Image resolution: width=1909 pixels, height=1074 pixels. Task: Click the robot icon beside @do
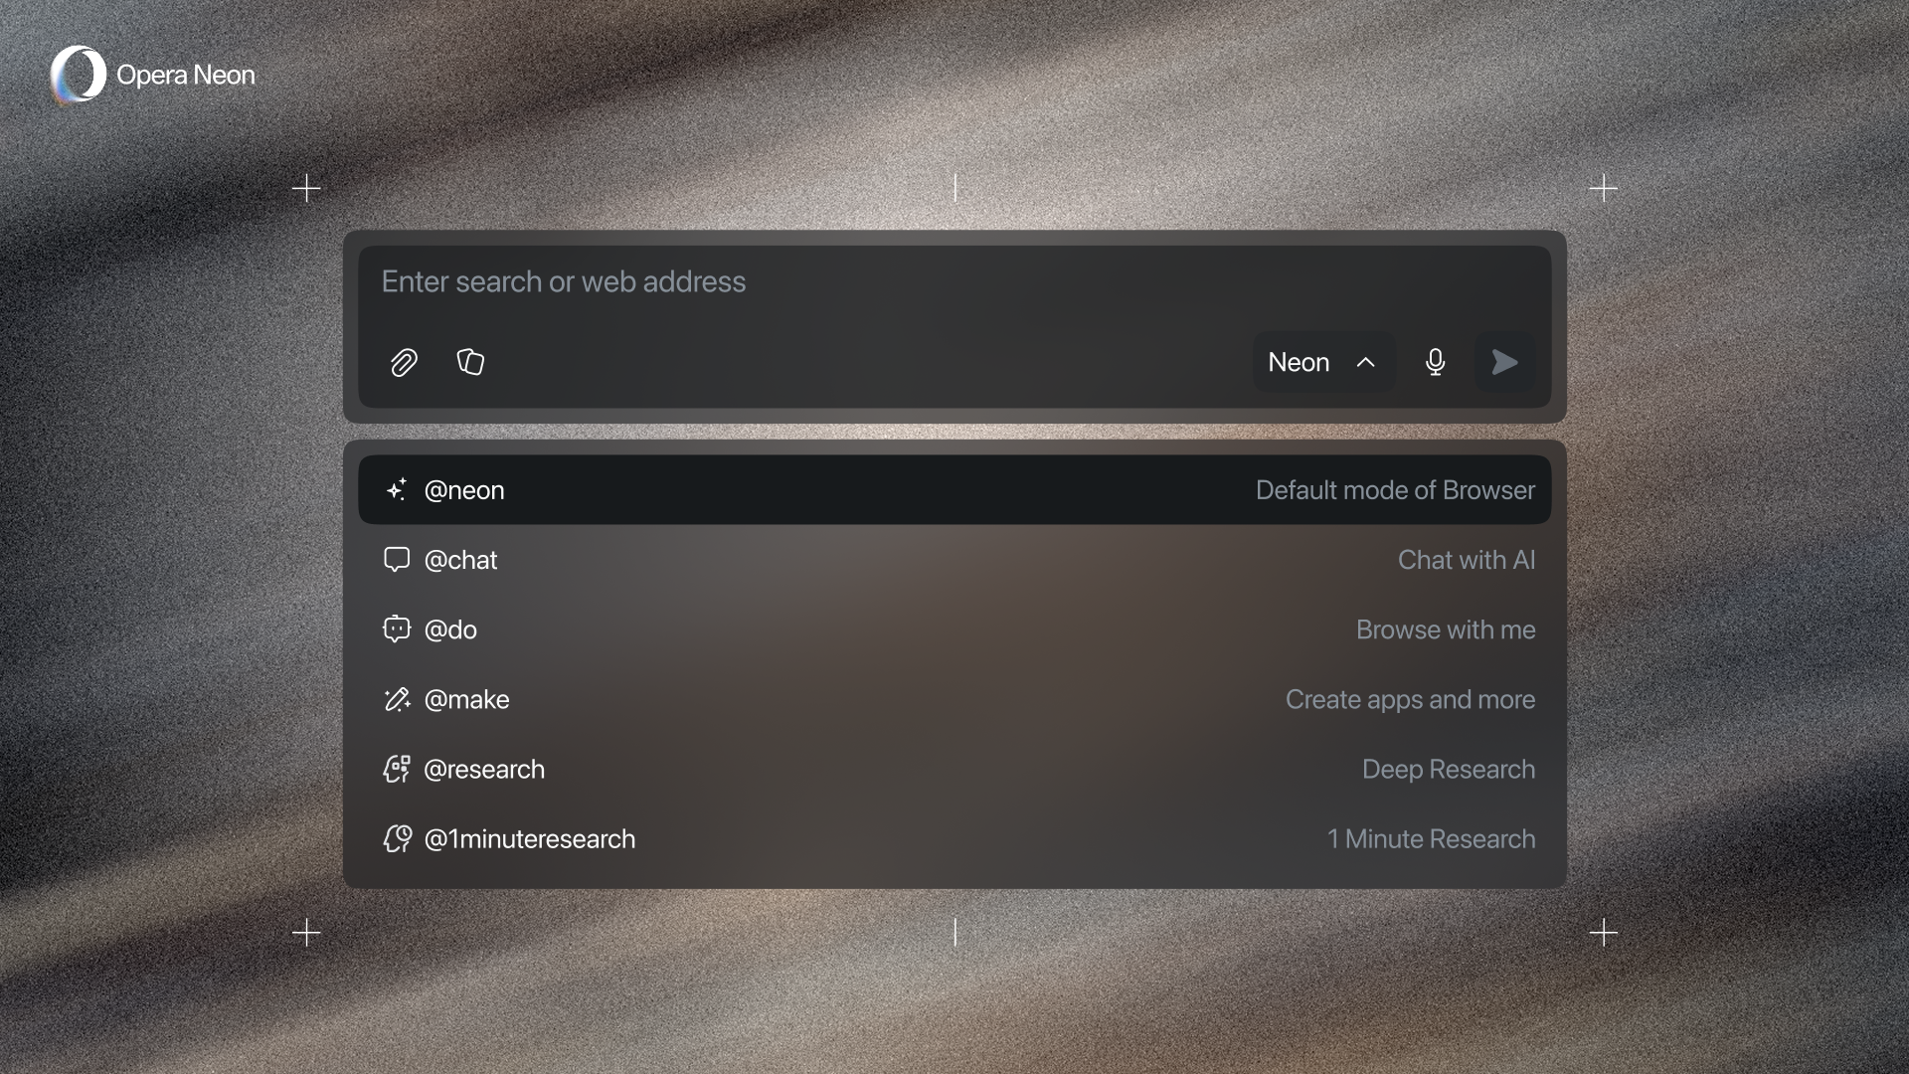396,628
